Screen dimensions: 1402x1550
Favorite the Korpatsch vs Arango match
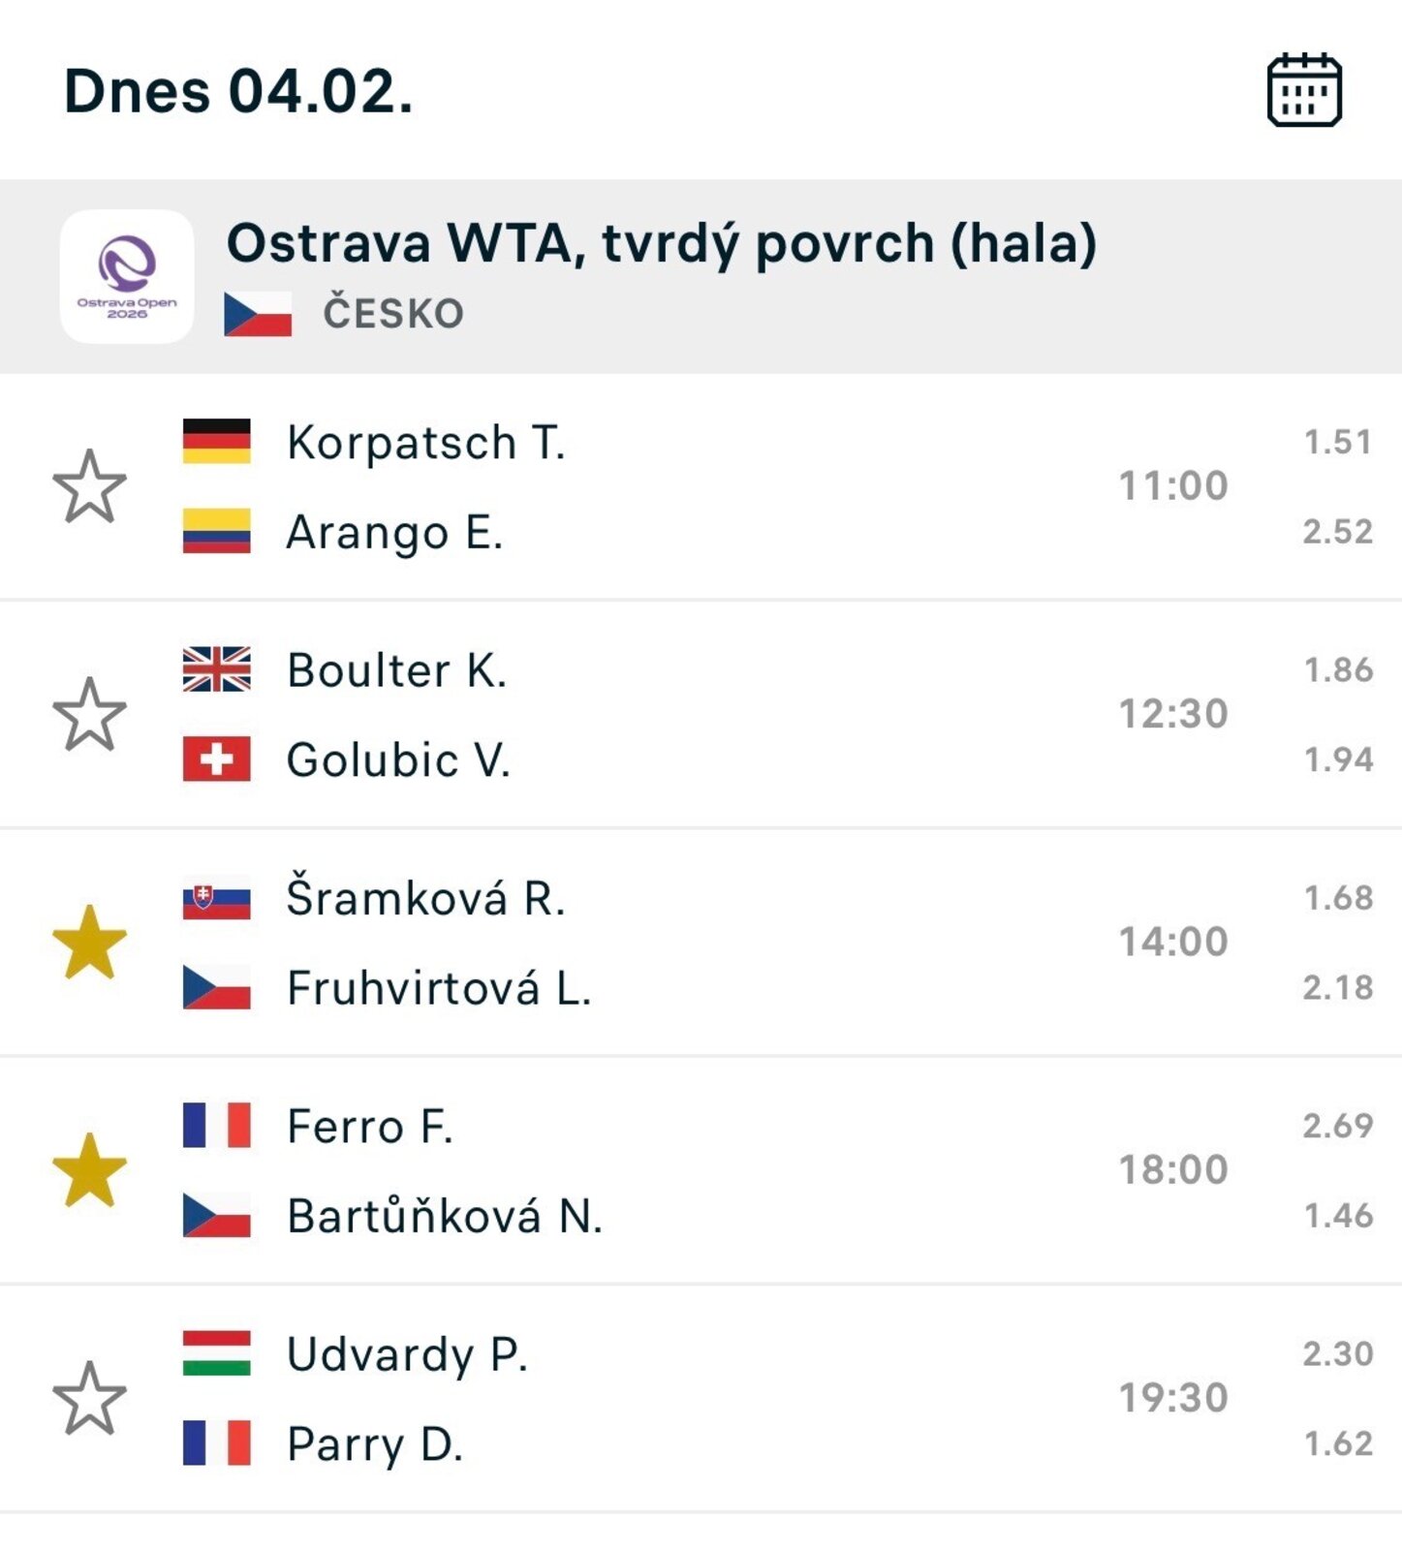[89, 486]
